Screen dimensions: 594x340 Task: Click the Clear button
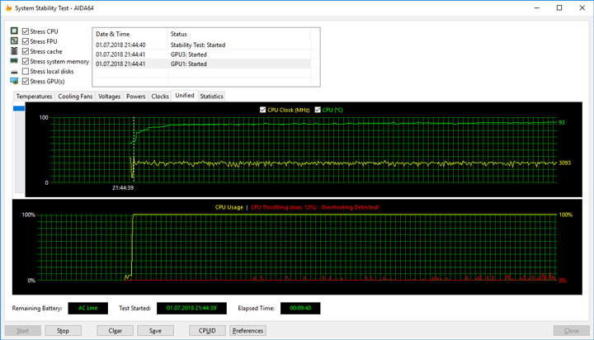[115, 331]
